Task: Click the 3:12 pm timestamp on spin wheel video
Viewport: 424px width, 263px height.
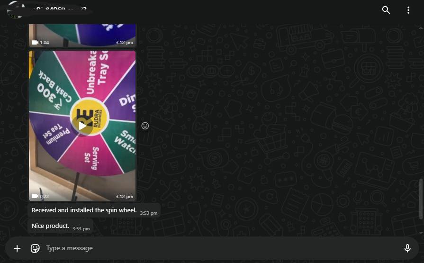Action: click(x=125, y=197)
